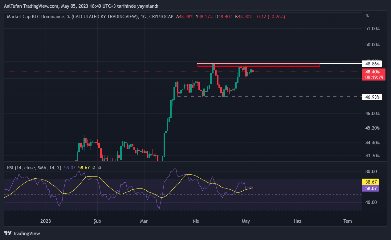This screenshot has height=240, width=391.
Task: Click the RSI 80.00 scale label
Action: point(371,172)
